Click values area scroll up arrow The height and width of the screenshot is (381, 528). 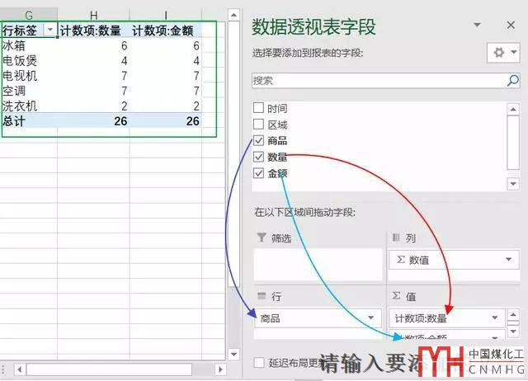(x=513, y=315)
